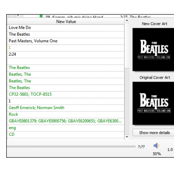
Task: Select the orange '1' track number value
Action: point(66,48)
